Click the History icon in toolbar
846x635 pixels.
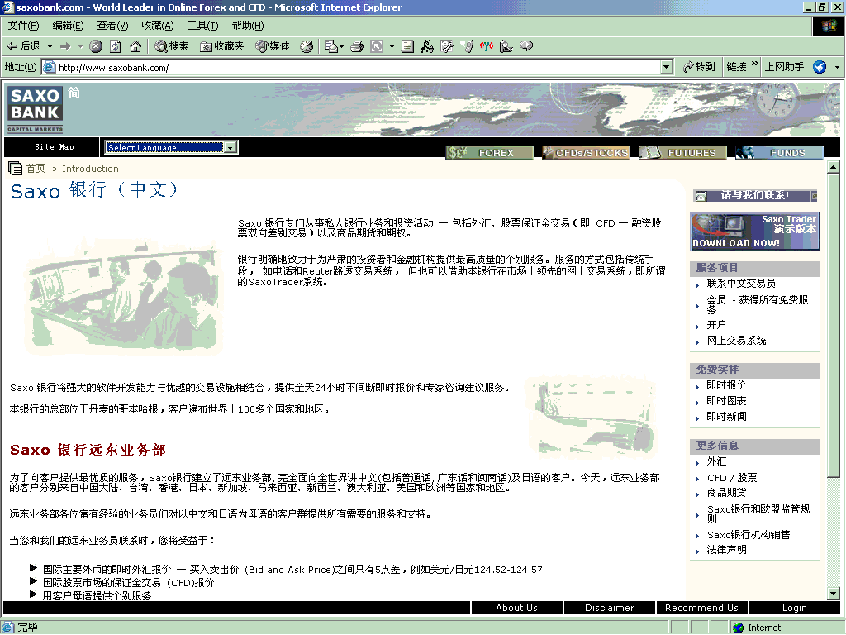pos(307,46)
